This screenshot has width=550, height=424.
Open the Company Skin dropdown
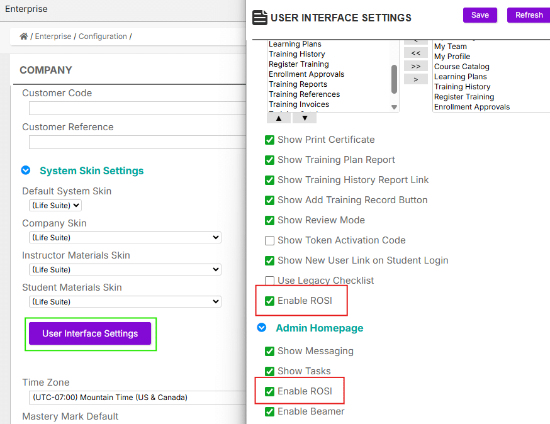125,237
